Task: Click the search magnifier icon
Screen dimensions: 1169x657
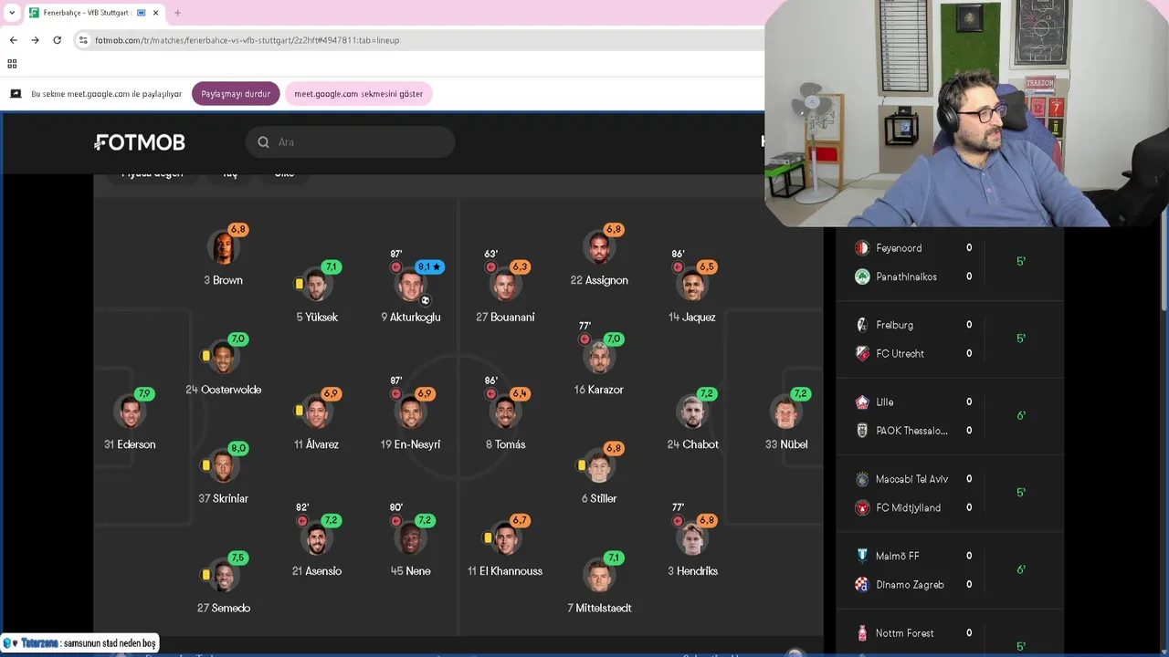Action: (x=263, y=142)
